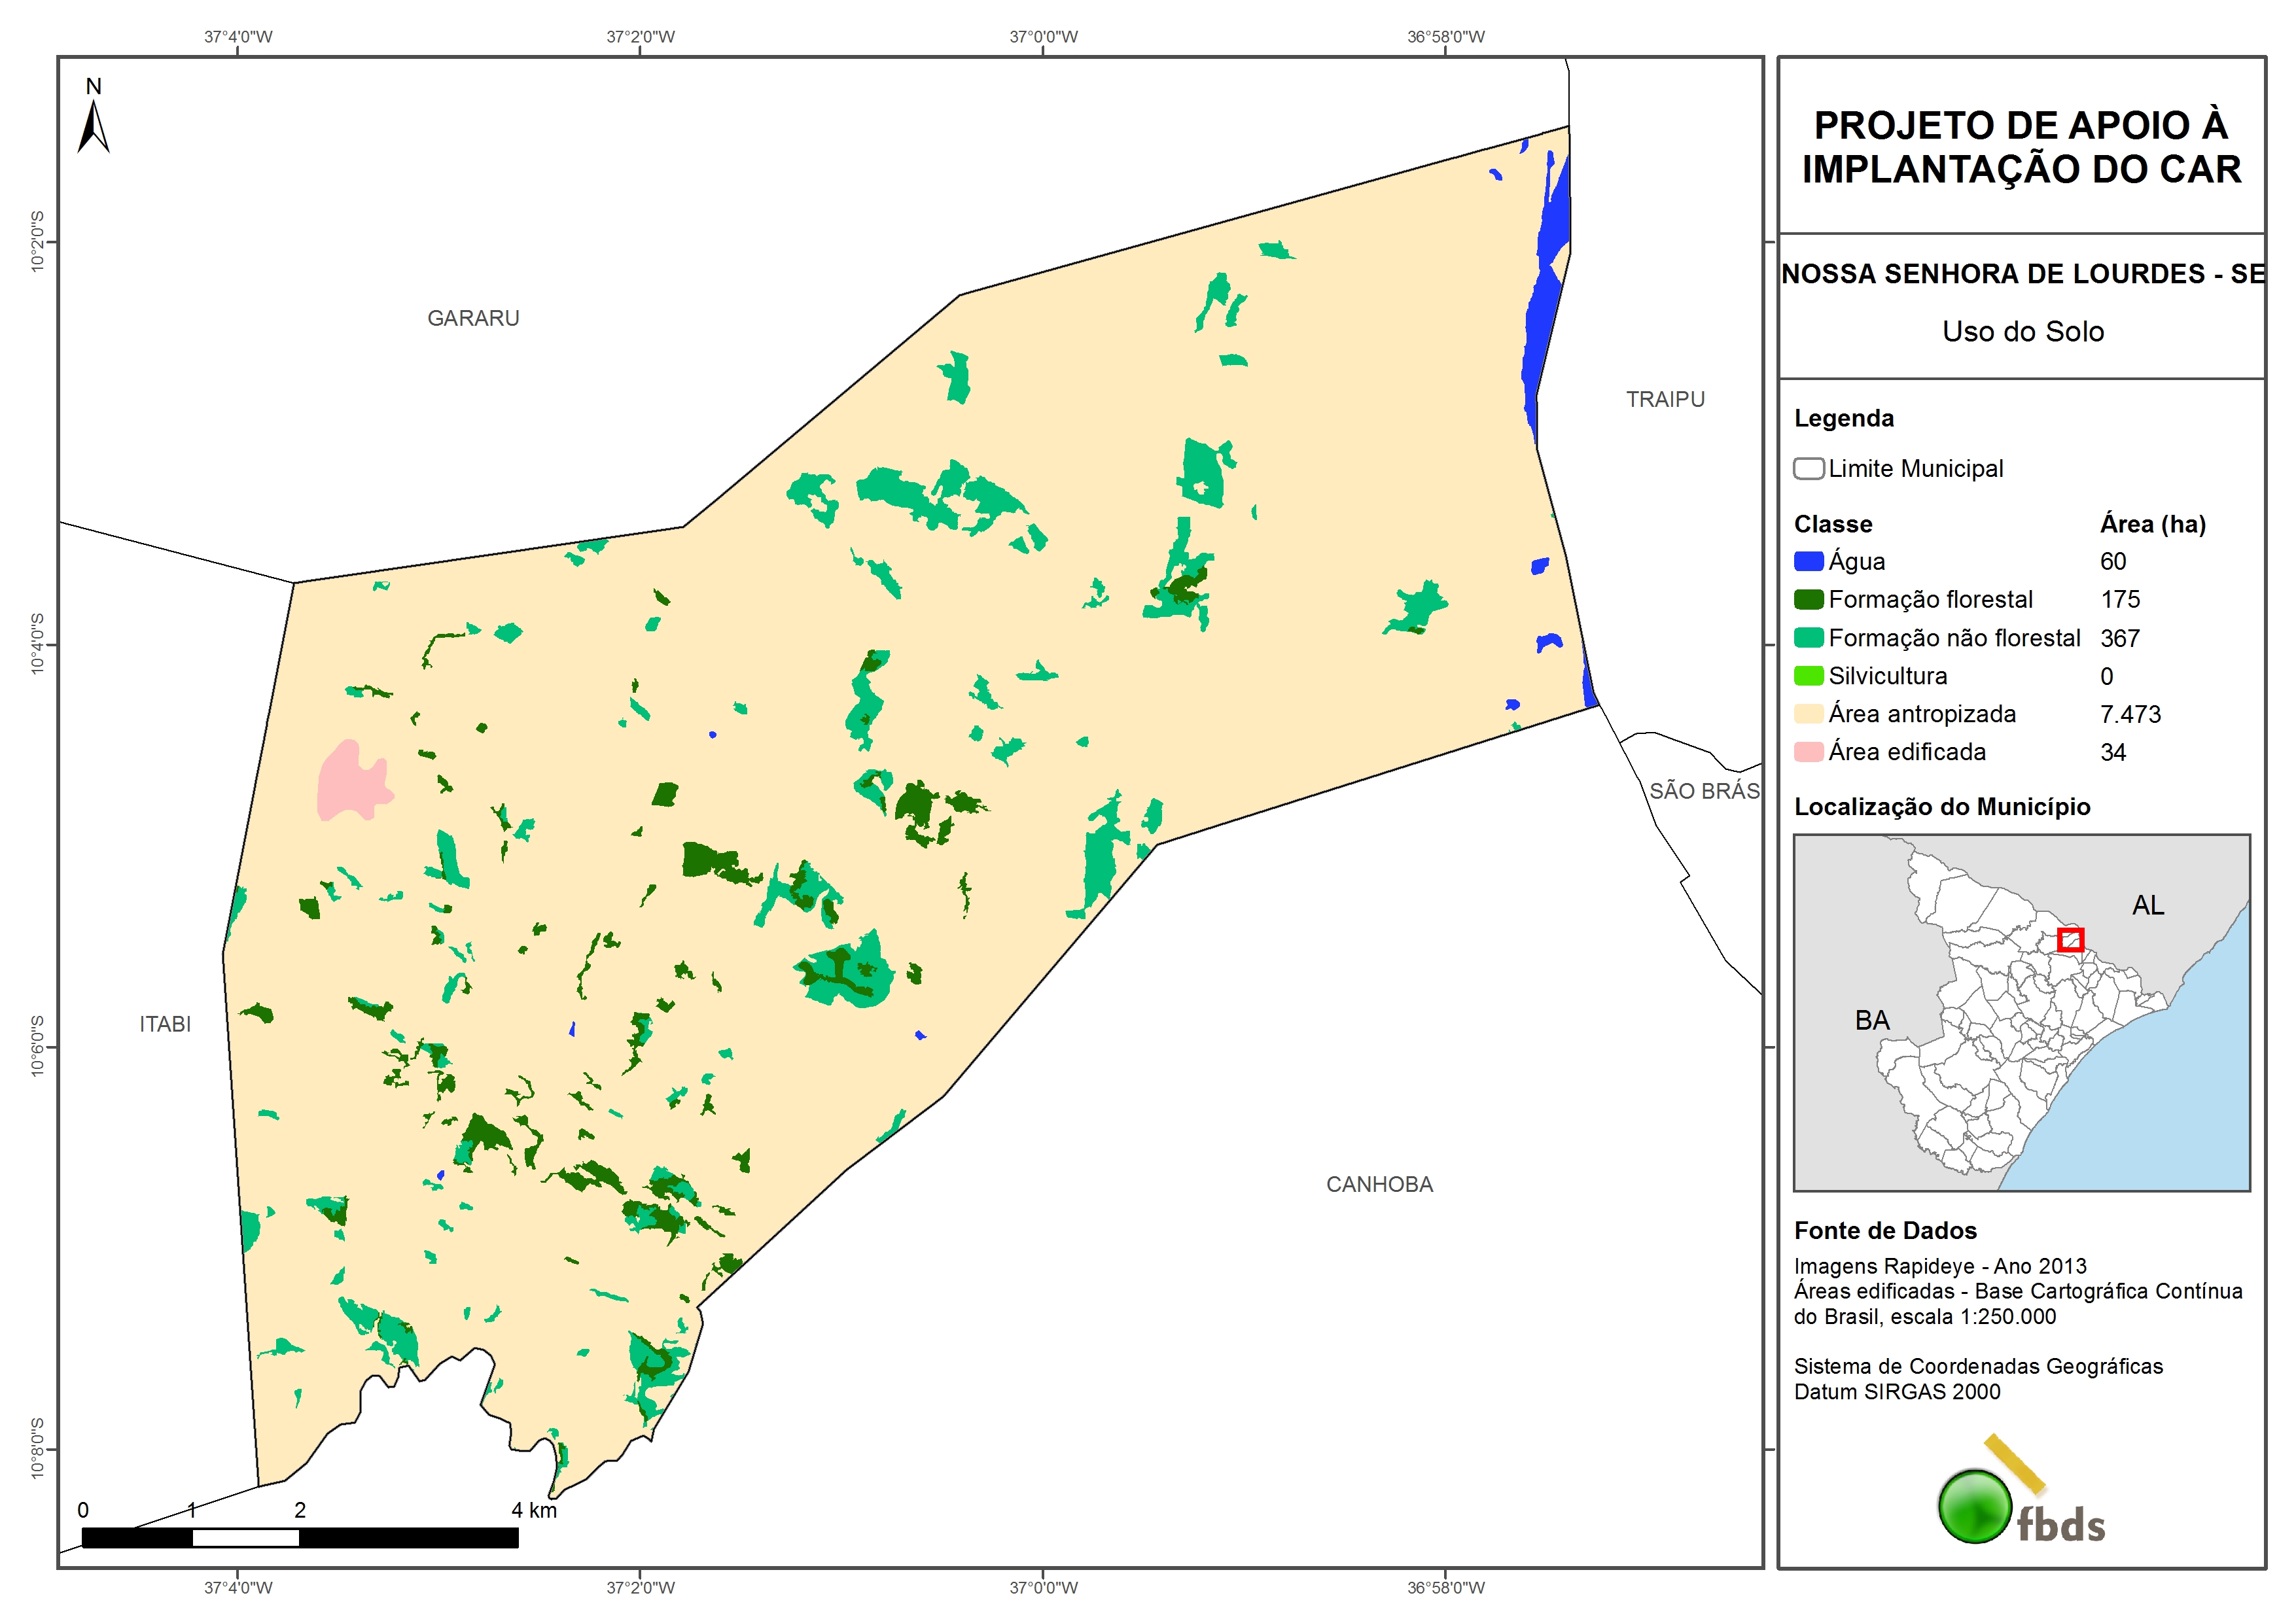Image resolution: width=2296 pixels, height=1623 pixels.
Task: Click the TRAIPU municipality label
Action: pyautogui.click(x=1665, y=399)
